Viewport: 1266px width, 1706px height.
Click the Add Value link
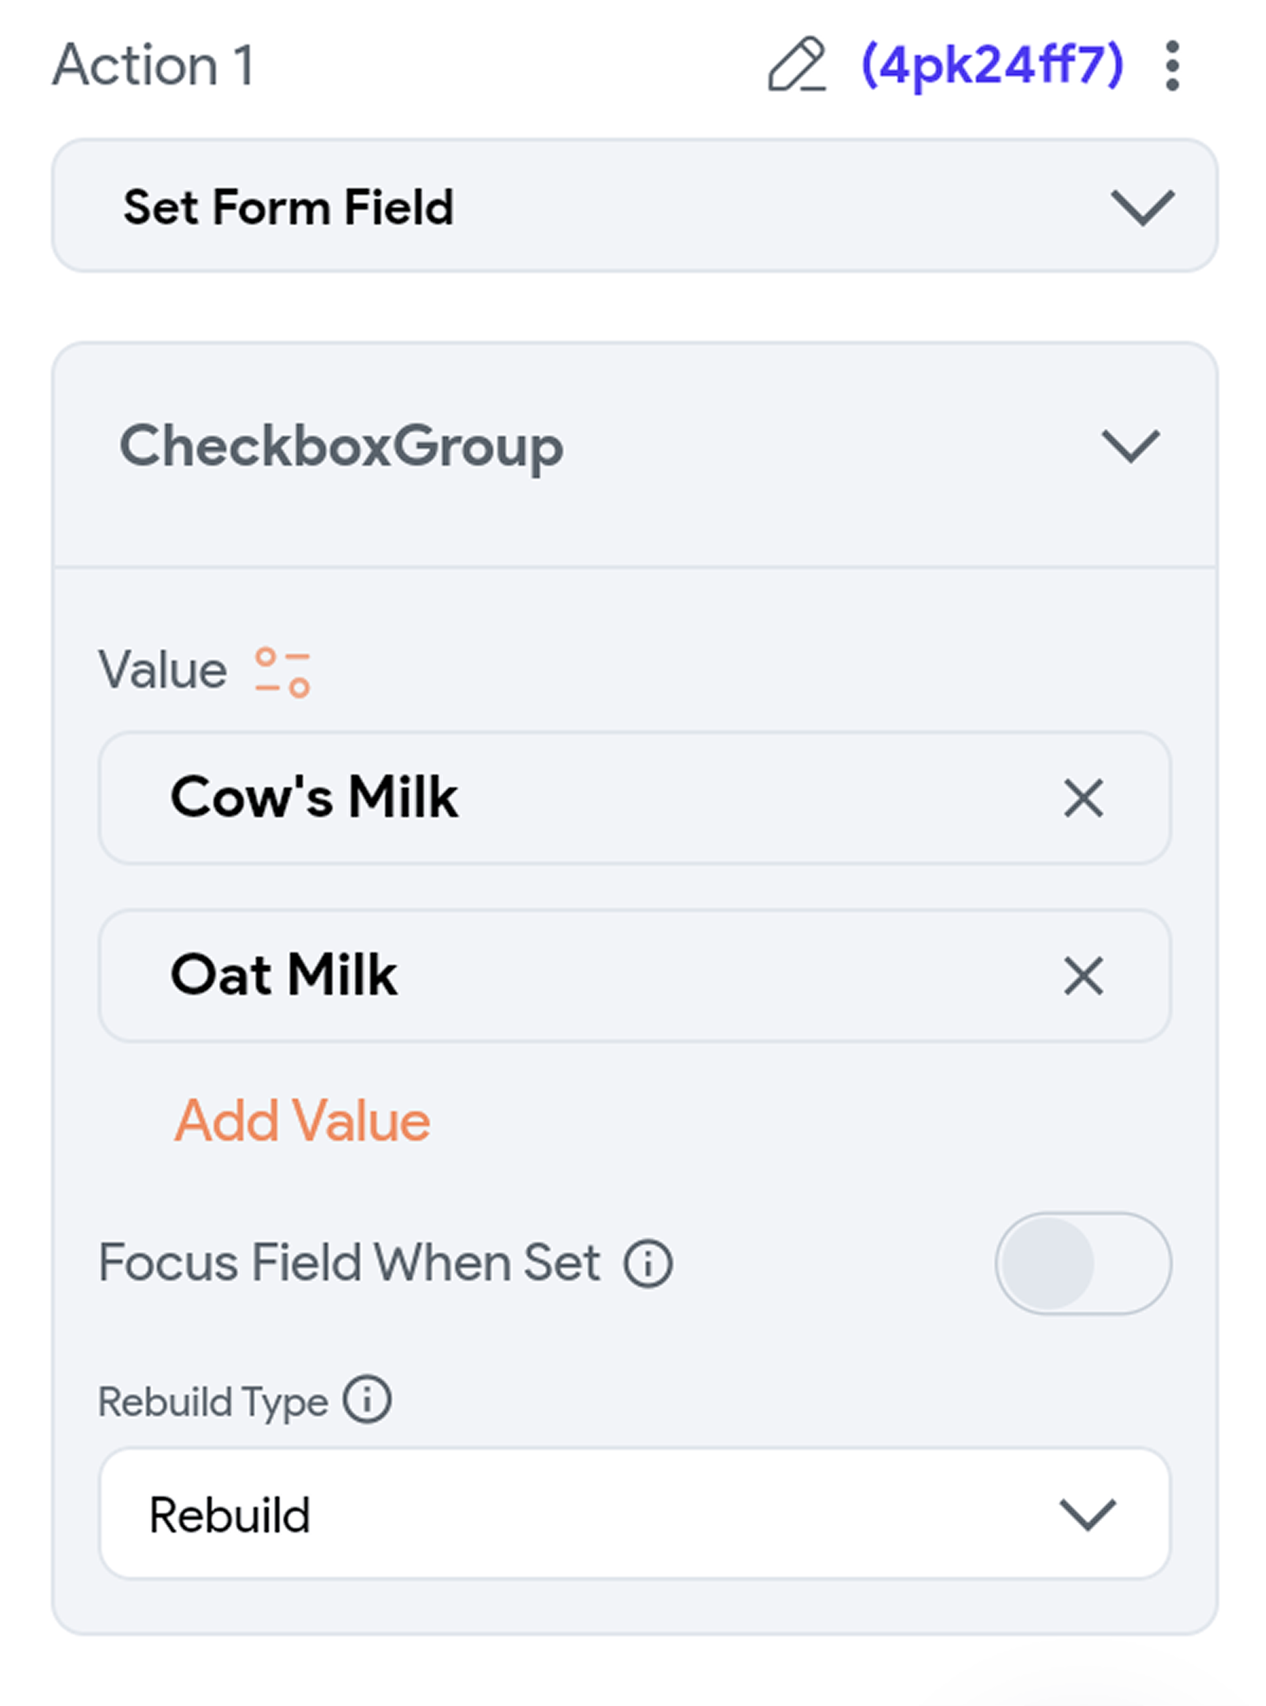[302, 1121]
